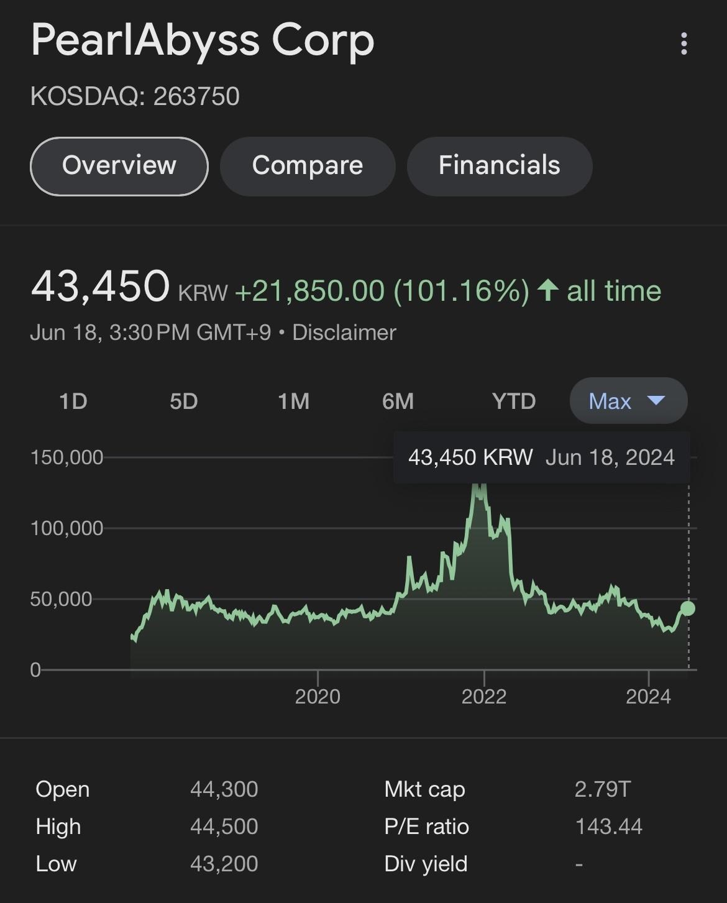The height and width of the screenshot is (903, 727).
Task: Click the price tooltip showing Jun 18, 2024
Action: click(541, 457)
